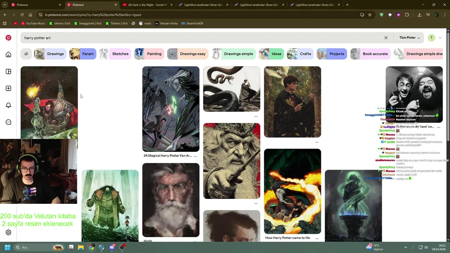Viewport: 450px width, 253px height.
Task: Open the weather widget showing 13°C Yağmur
Action: point(375,247)
